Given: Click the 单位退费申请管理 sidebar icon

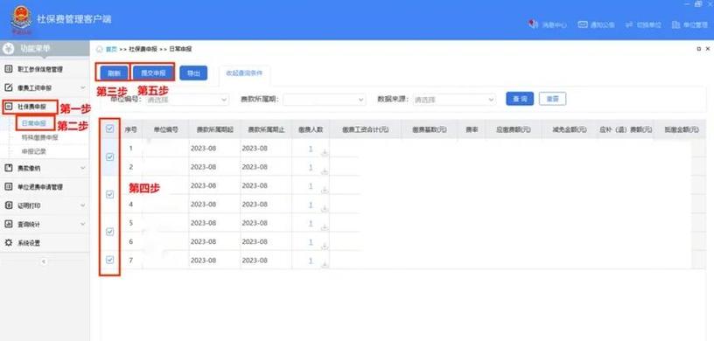Looking at the screenshot, I should pyautogui.click(x=8, y=186).
